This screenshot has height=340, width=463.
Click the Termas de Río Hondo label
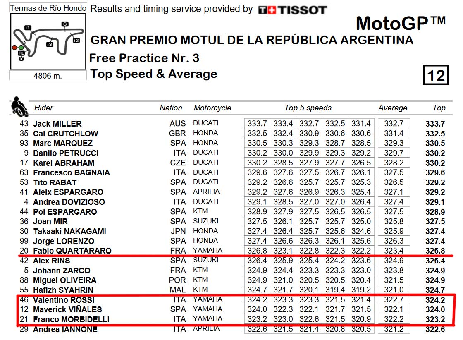pos(48,8)
